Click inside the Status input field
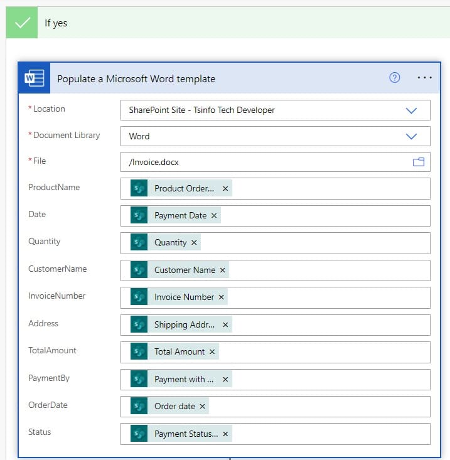 [275, 434]
